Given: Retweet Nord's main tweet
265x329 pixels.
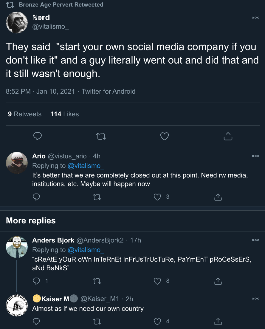Looking at the screenshot, I should [101, 136].
